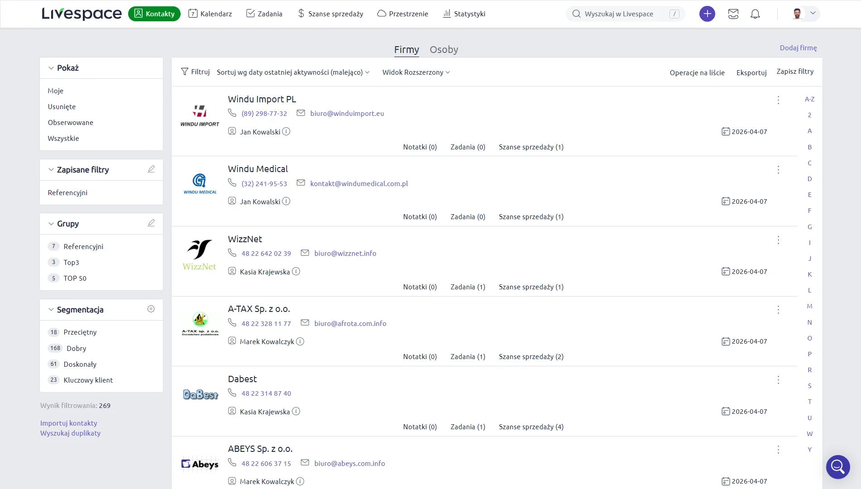Click the plus icon to add new item
Viewport: 861px width, 489px height.
707,14
